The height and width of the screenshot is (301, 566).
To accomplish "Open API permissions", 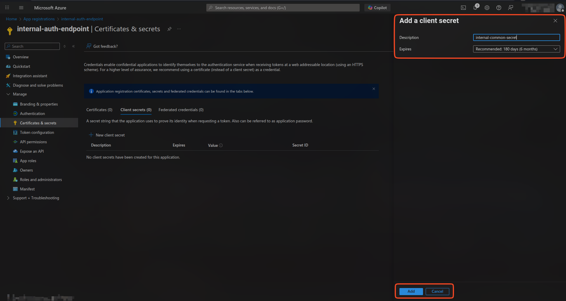I will (33, 142).
